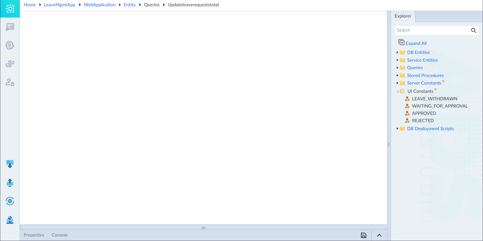Switch to the Properties tab

[34, 235]
